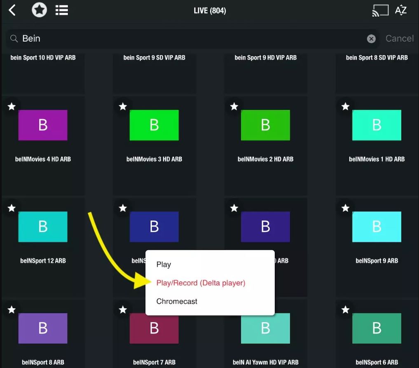The image size is (419, 368).
Task: Select Play from the popup menu
Action: tap(164, 265)
